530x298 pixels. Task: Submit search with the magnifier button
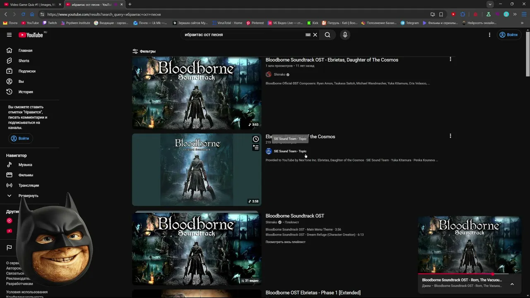click(x=328, y=35)
